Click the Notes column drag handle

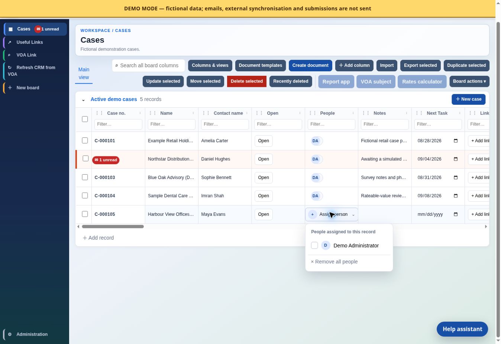366,113
